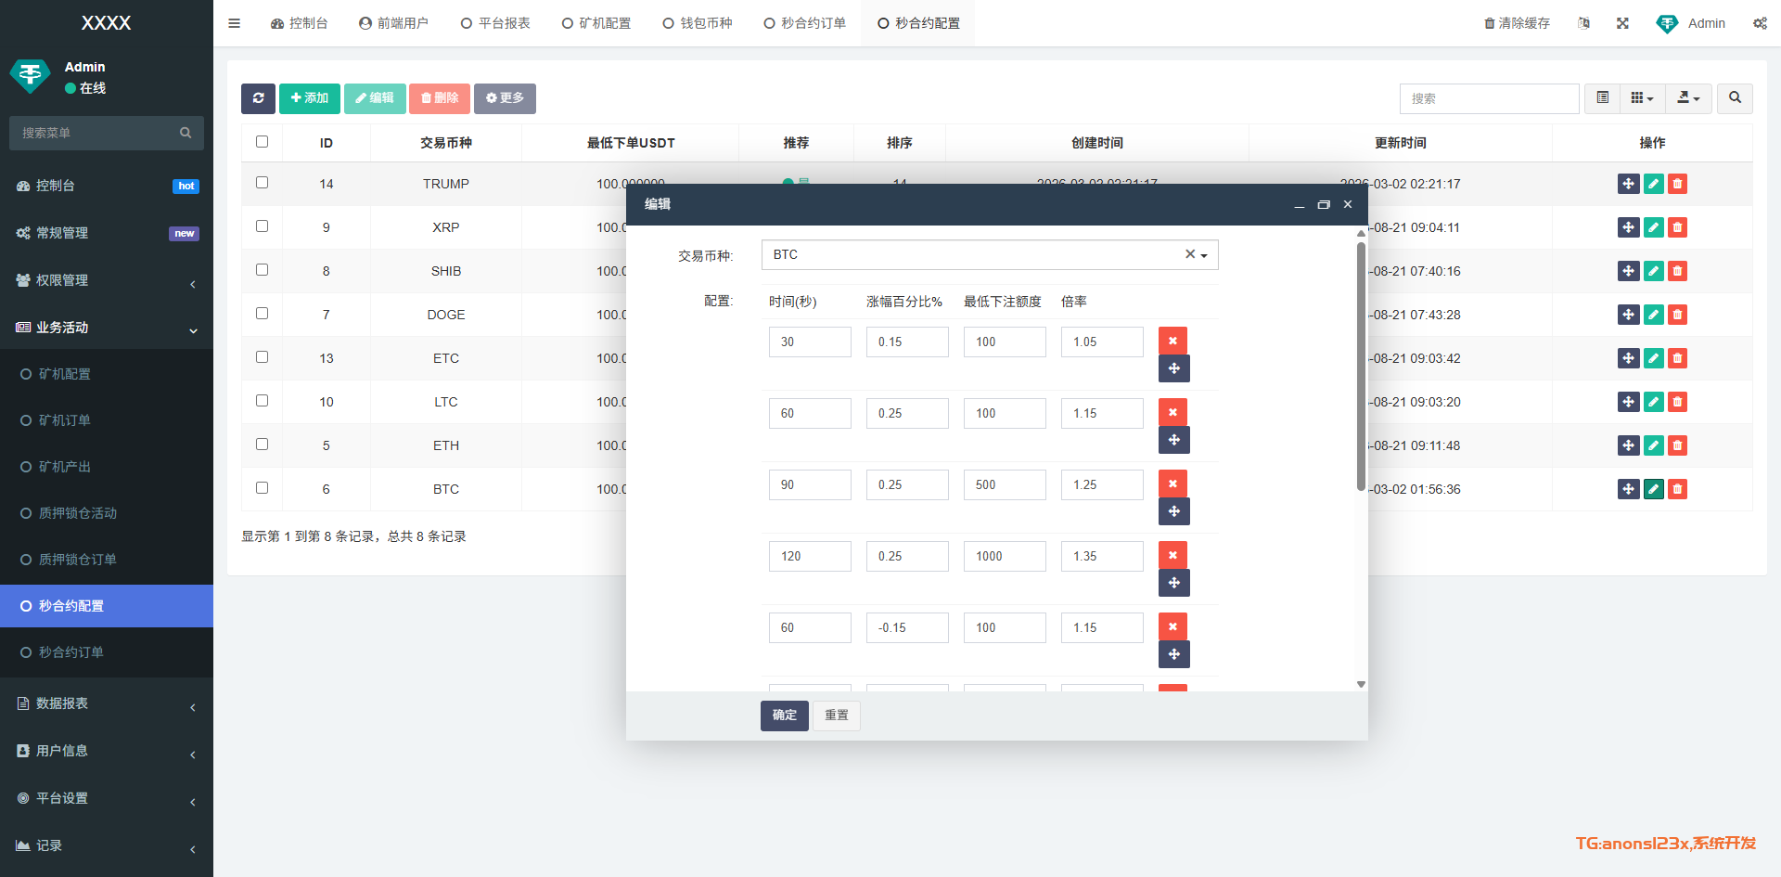1781x877 pixels.
Task: Click the refresh table icon button
Action: (x=258, y=98)
